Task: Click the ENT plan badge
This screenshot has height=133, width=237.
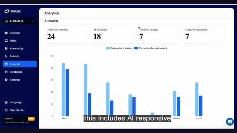Action: 31,119
